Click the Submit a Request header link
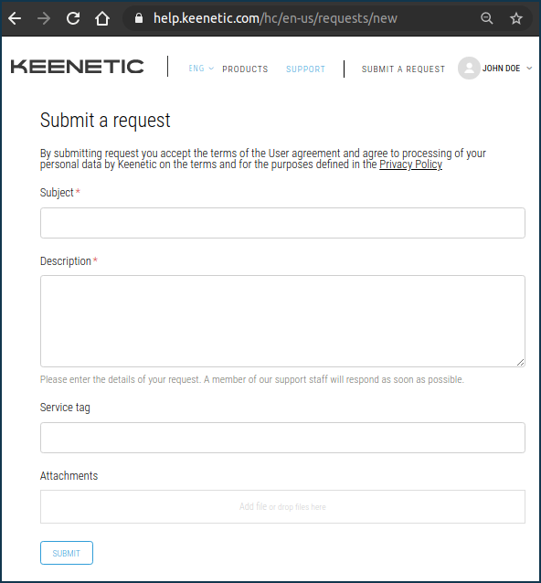Viewport: 541px width, 583px height. pyautogui.click(x=403, y=69)
